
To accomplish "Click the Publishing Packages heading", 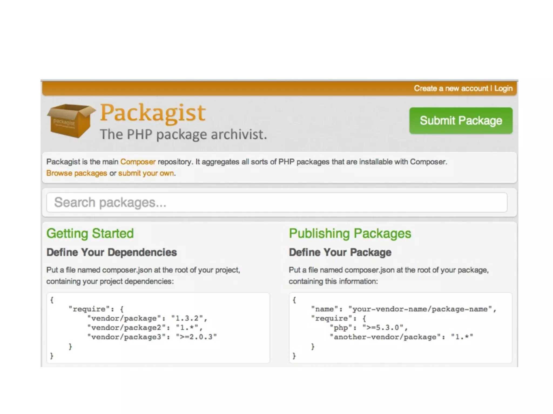I will tap(350, 233).
